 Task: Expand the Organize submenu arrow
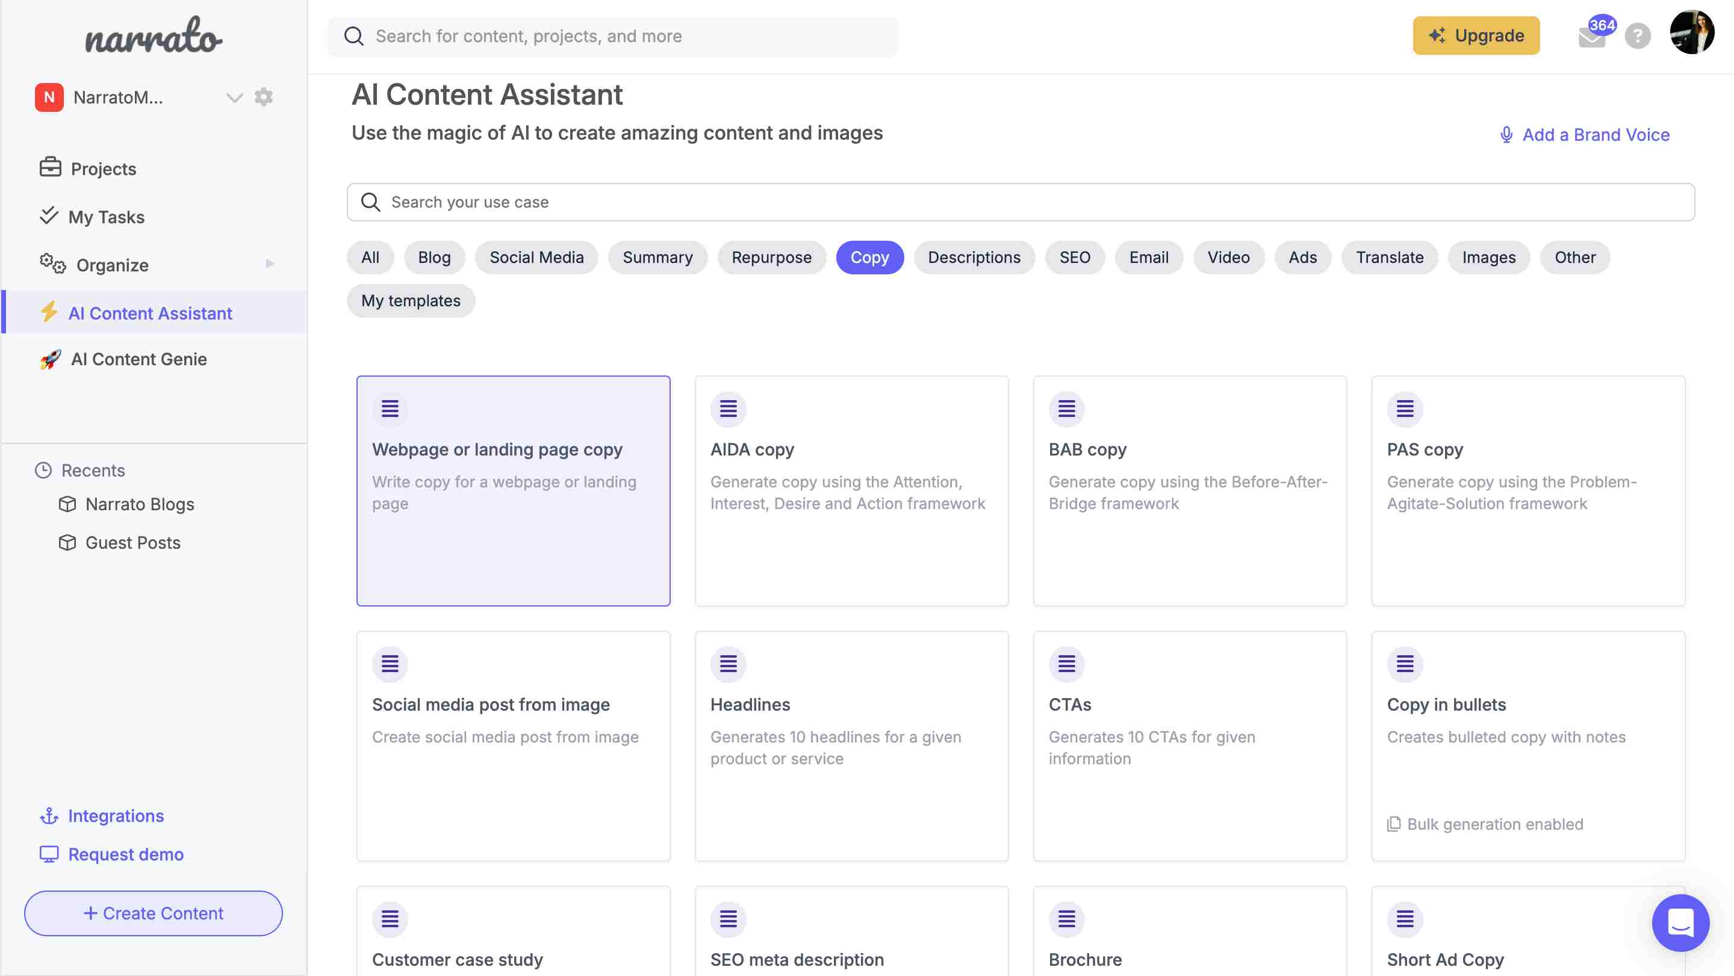click(270, 264)
